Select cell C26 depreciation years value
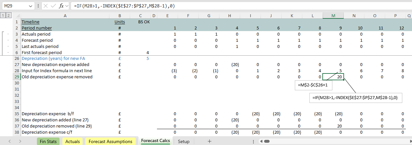 [140, 59]
